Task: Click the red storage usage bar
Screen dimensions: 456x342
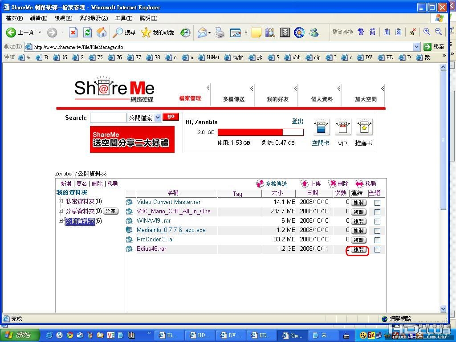Action: (261, 132)
